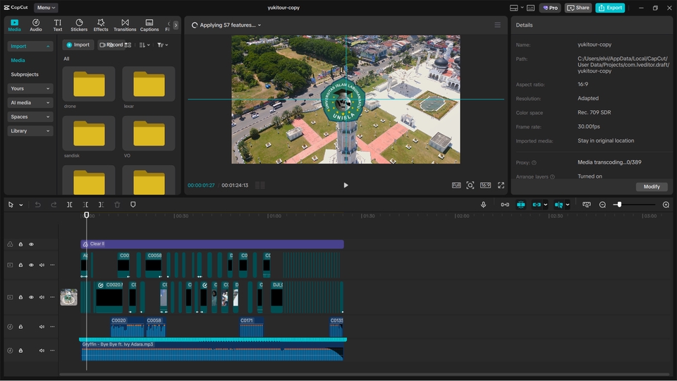Click the Proxy info icon
This screenshot has height=381, width=677.
(x=534, y=163)
